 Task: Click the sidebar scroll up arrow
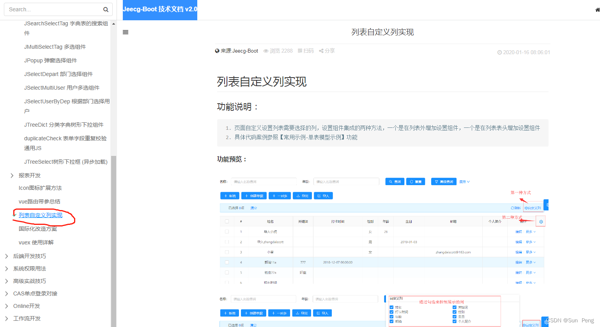[x=113, y=24]
